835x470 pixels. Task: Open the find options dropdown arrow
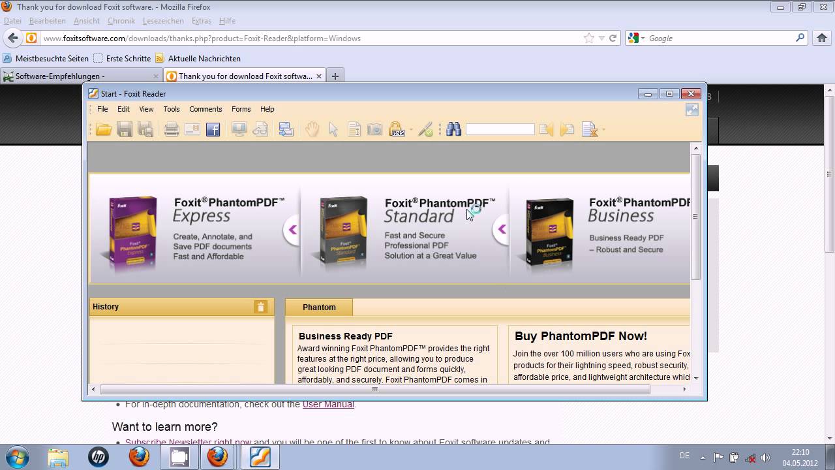coord(603,130)
